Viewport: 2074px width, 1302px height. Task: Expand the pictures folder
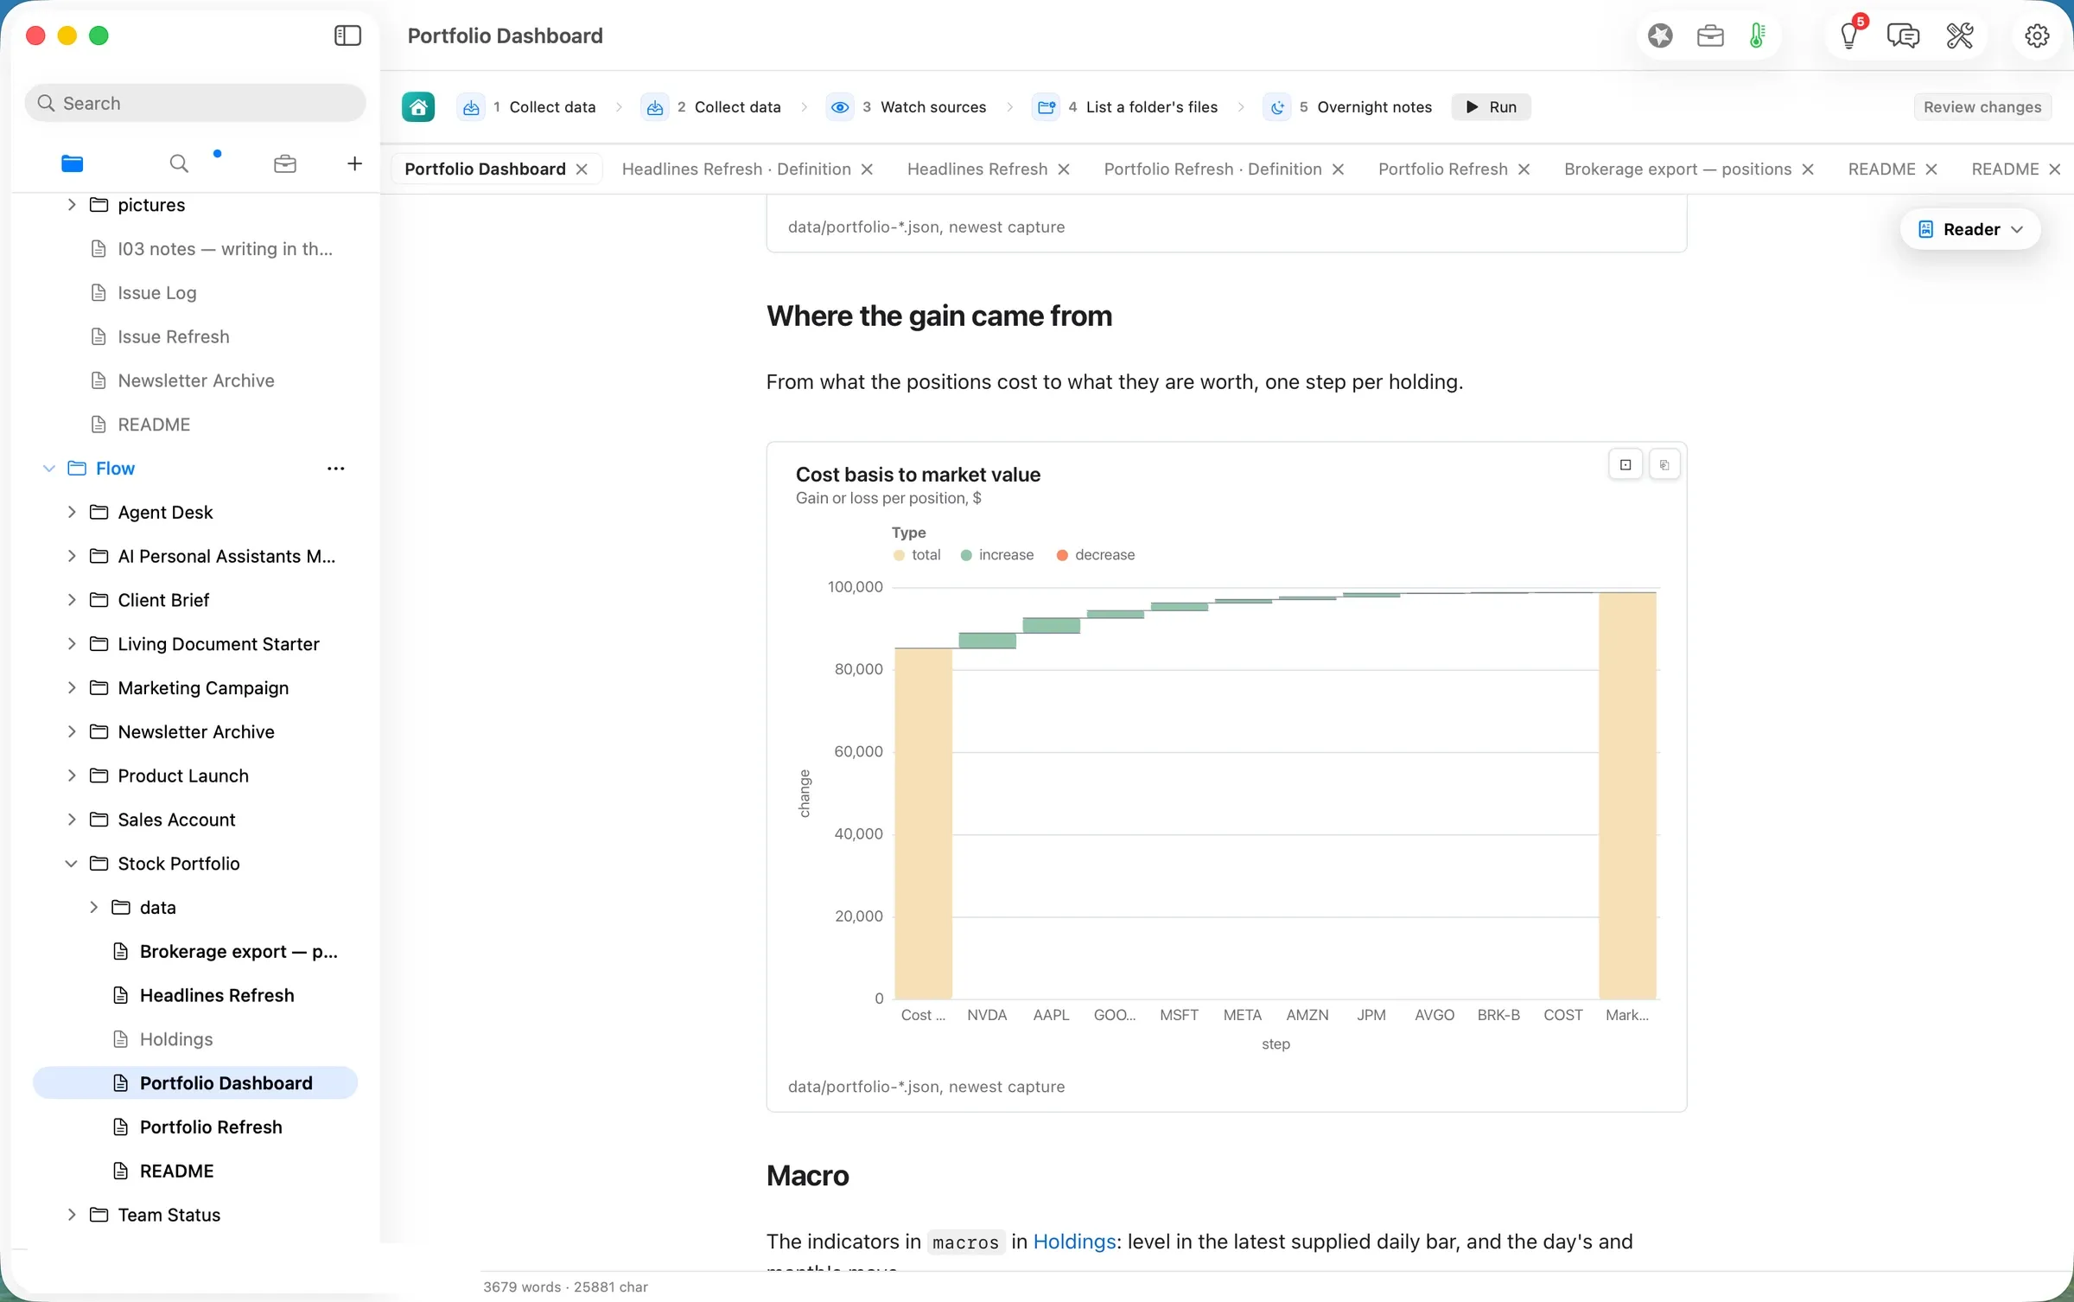tap(72, 205)
